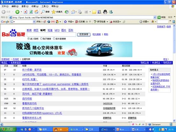176x132 pixels.
Task: Click the Print icon in the toolbar
Action: [80, 12]
